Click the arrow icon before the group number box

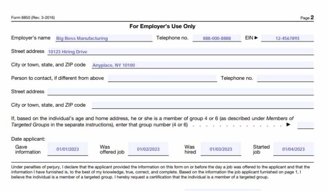288,125
